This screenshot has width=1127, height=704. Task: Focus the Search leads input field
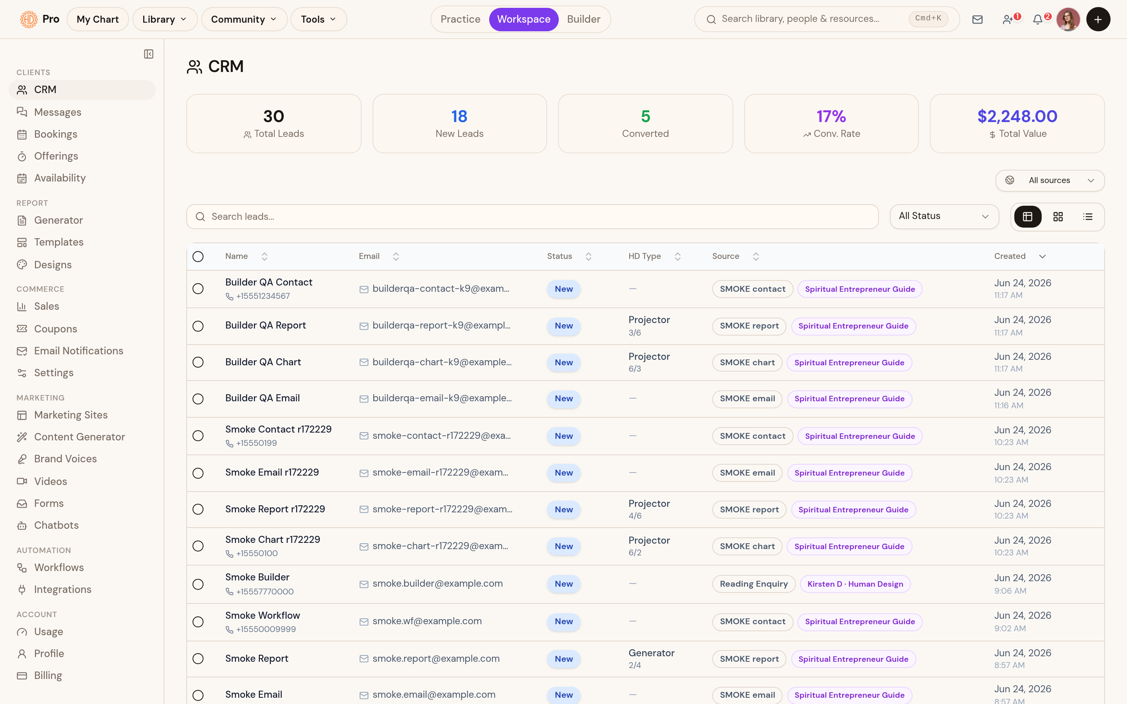pyautogui.click(x=532, y=217)
